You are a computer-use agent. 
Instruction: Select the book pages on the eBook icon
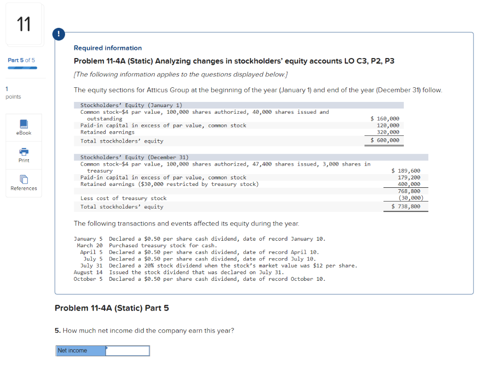[x=24, y=123]
